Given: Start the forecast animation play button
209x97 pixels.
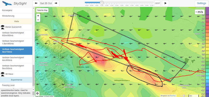Looking at the screenshot, I should pyautogui.click(x=165, y=3).
